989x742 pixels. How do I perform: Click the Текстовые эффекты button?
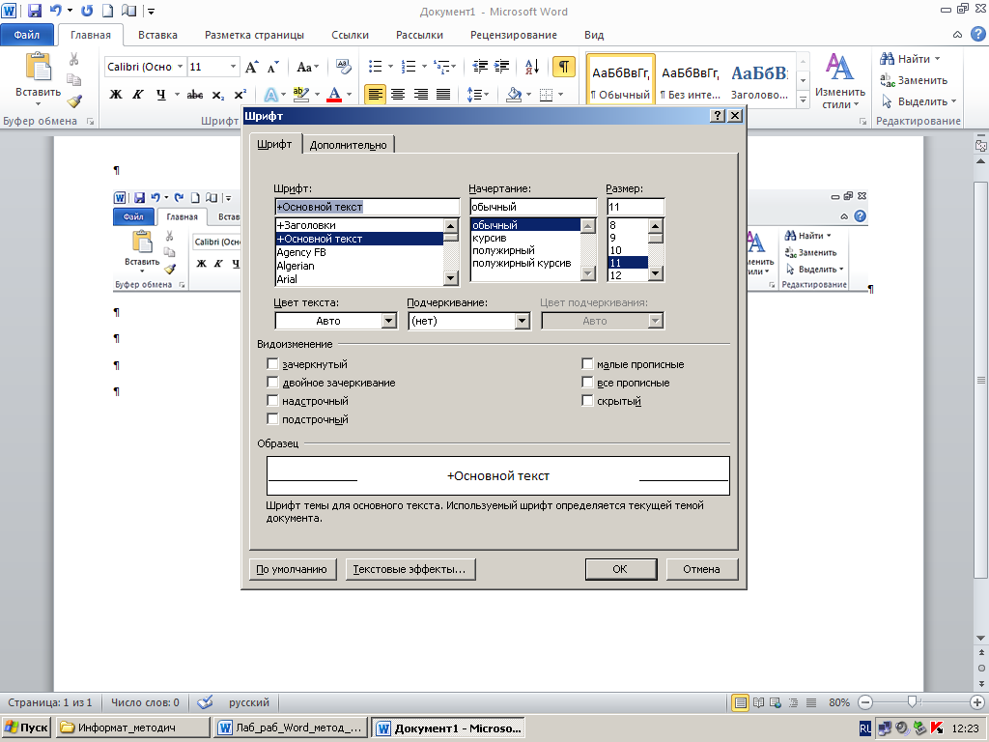tap(410, 569)
